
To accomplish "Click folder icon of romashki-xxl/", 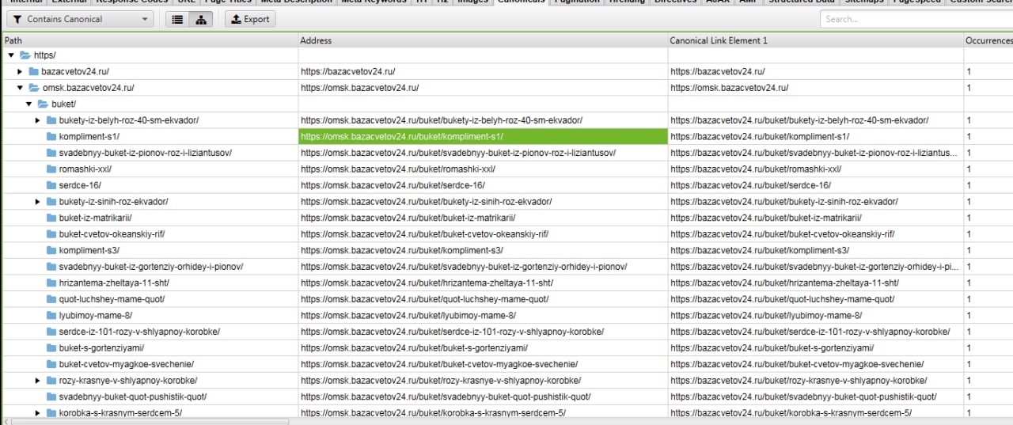I will (51, 169).
